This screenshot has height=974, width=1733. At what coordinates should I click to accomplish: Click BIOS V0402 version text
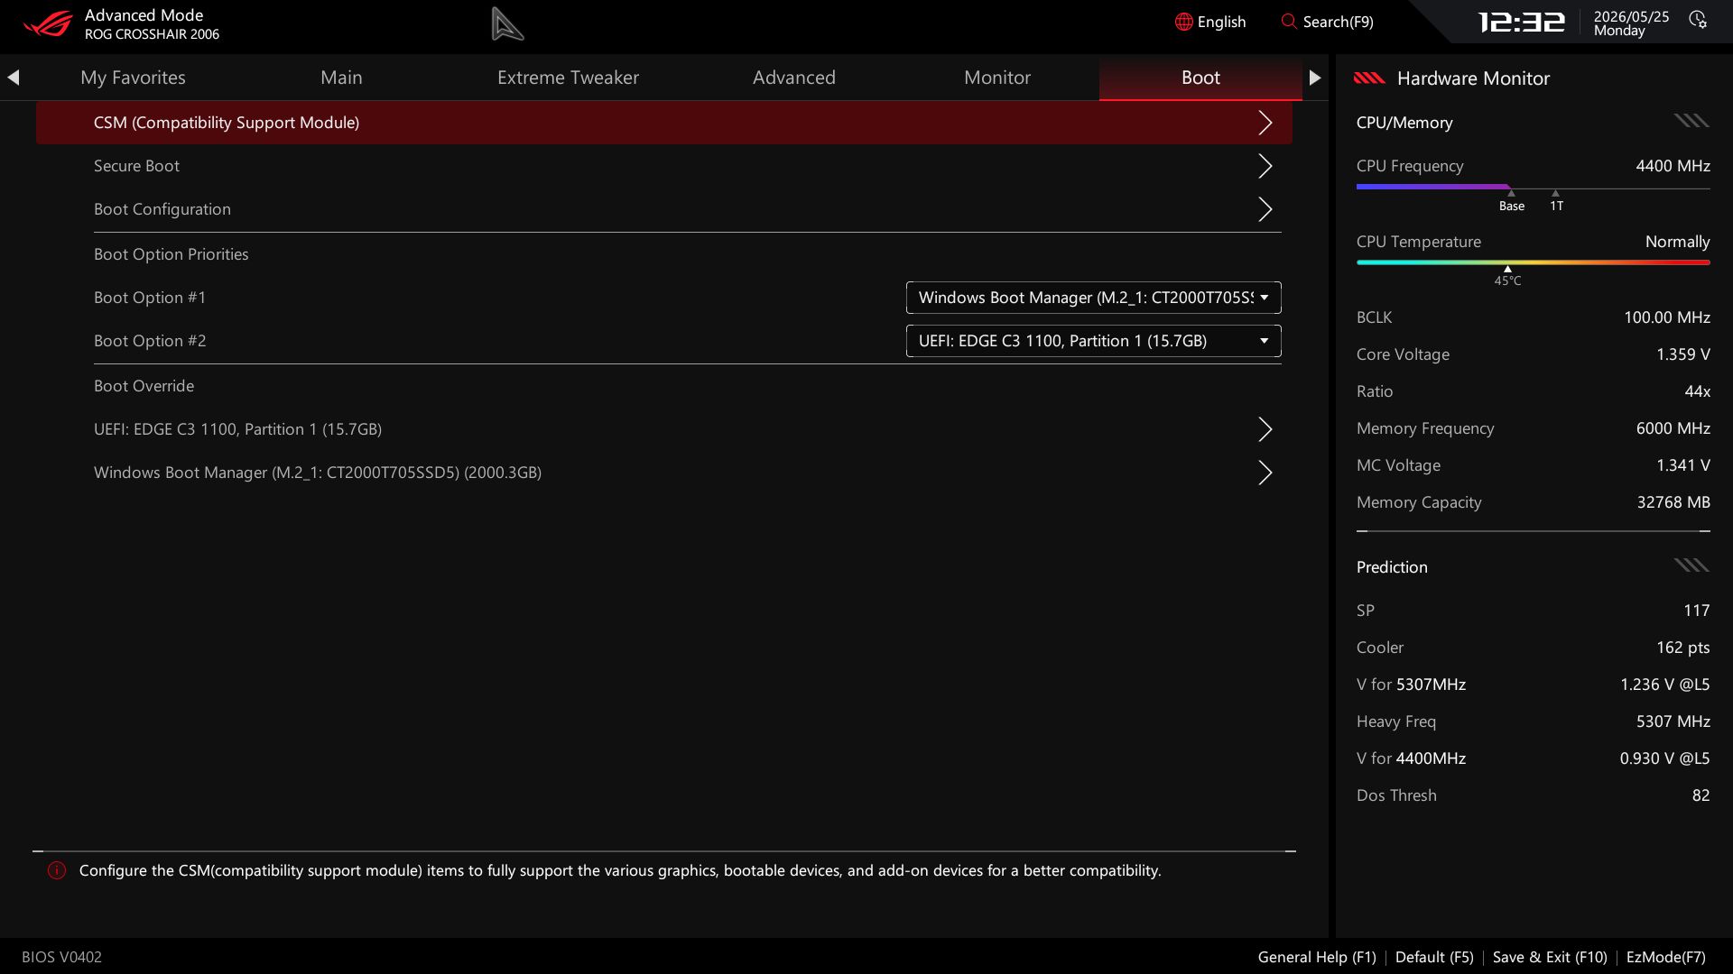tap(61, 957)
